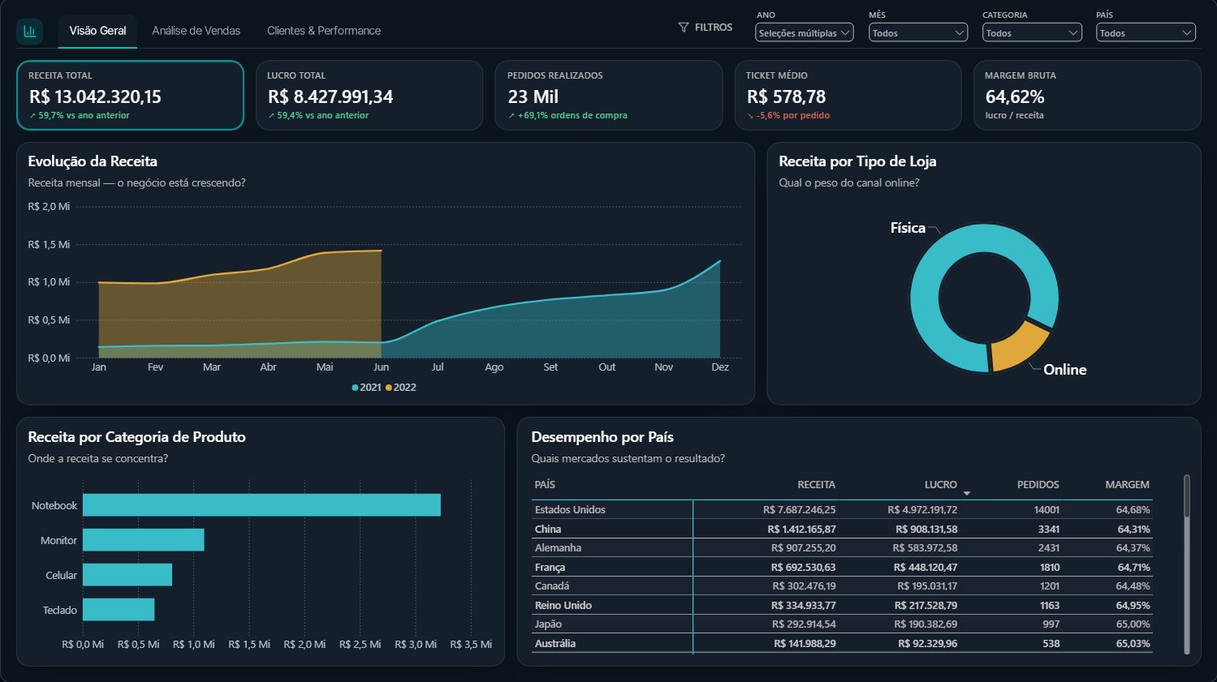Viewport: 1217px width, 682px height.
Task: Click the sort arrow under LUCRO column
Action: coord(967,493)
